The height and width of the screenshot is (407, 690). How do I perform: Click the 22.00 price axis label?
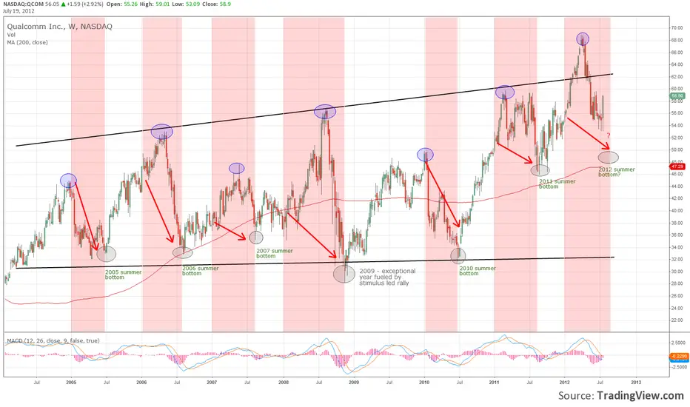pos(677,320)
